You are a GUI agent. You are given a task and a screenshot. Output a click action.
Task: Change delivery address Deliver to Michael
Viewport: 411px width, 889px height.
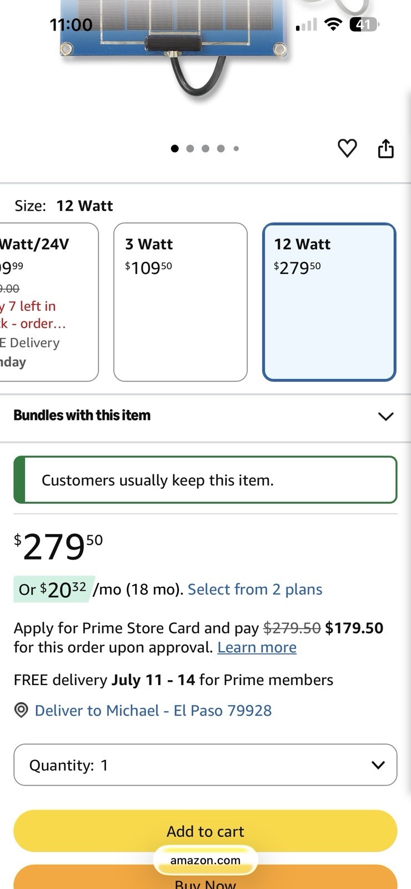coord(153,711)
